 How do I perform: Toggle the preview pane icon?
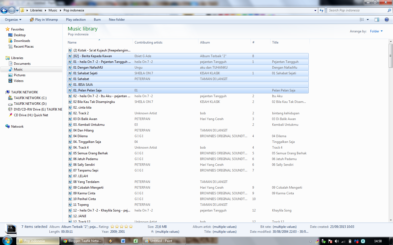click(377, 20)
